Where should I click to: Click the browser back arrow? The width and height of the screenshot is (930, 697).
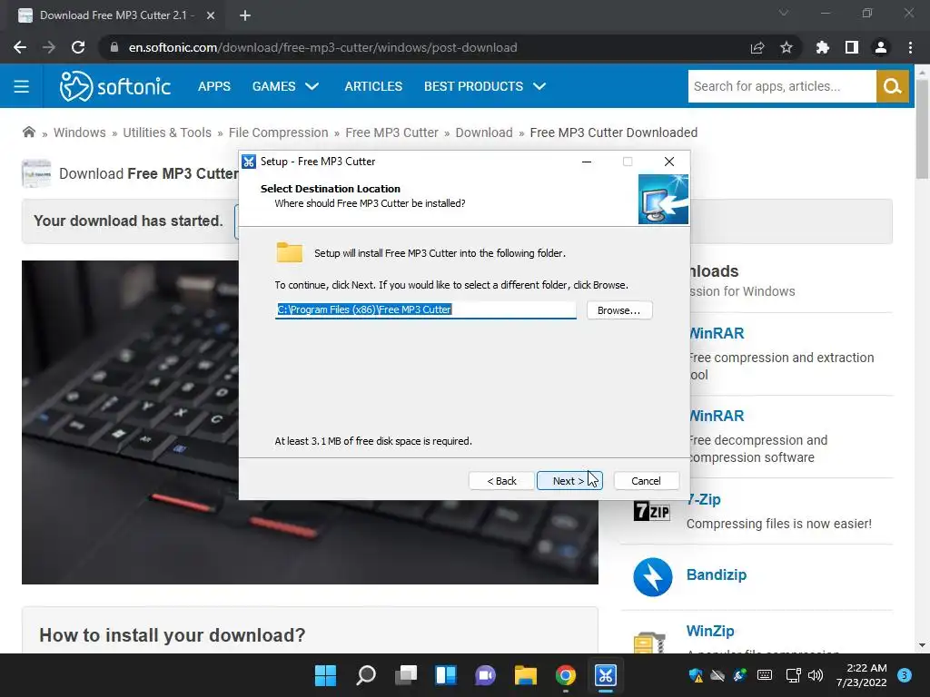point(20,47)
